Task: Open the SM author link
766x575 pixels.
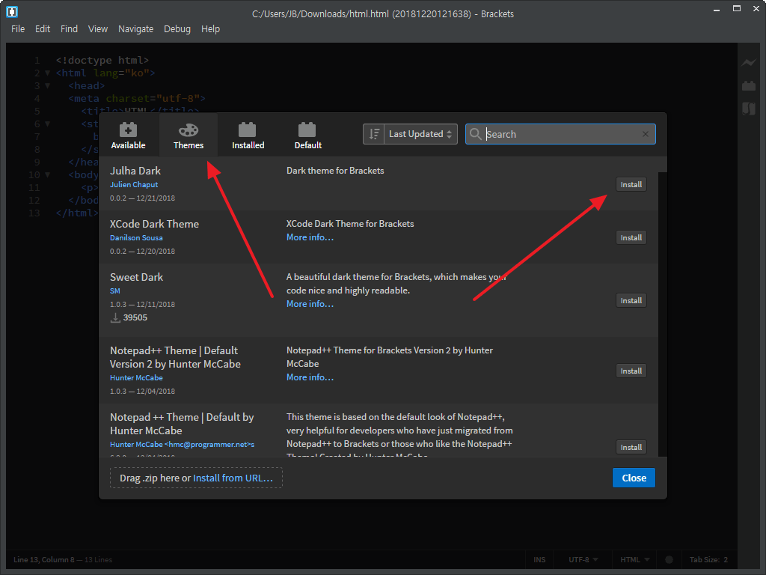Action: (x=114, y=290)
